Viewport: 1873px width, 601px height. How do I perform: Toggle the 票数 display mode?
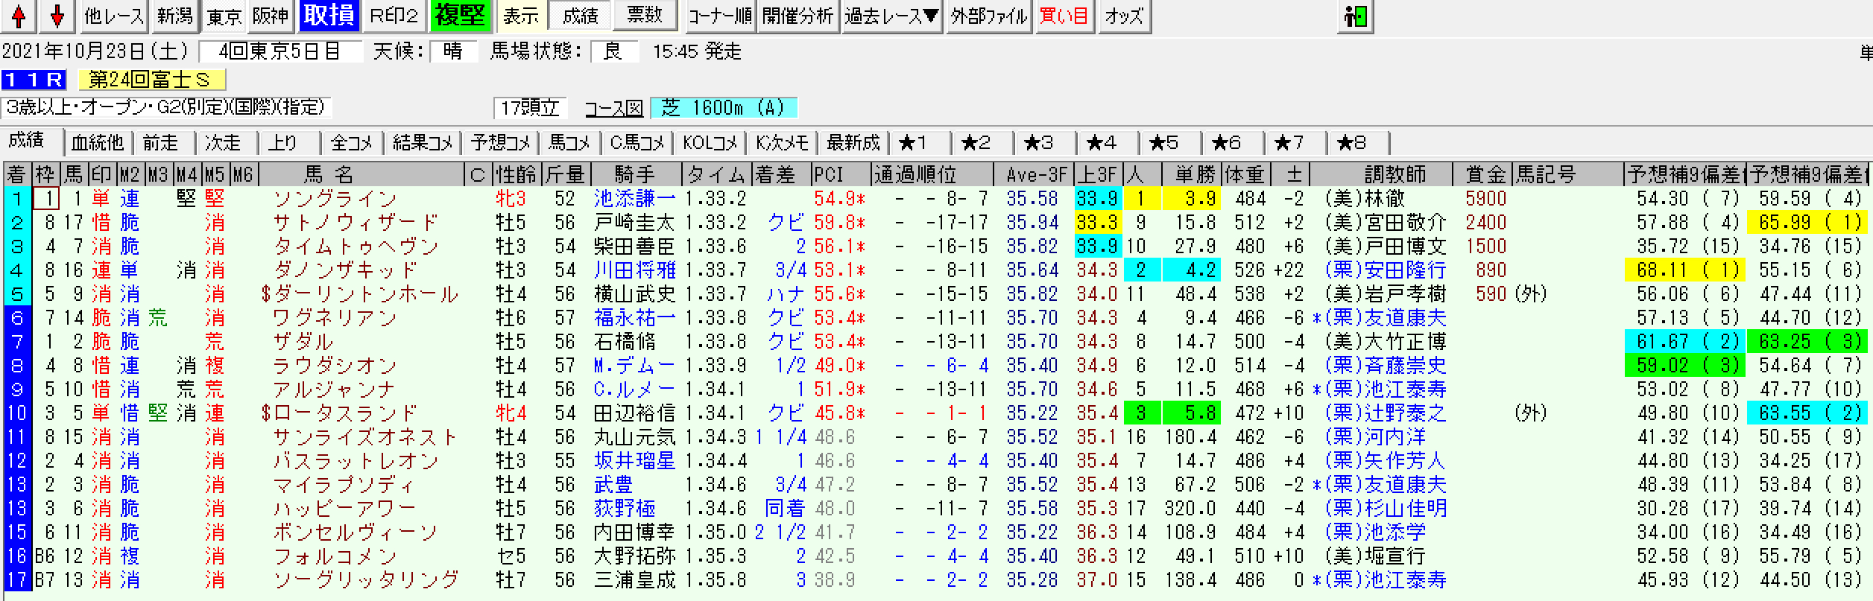click(645, 16)
